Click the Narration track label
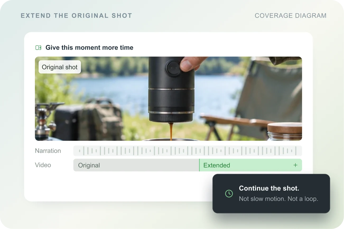The width and height of the screenshot is (344, 229). 48,151
